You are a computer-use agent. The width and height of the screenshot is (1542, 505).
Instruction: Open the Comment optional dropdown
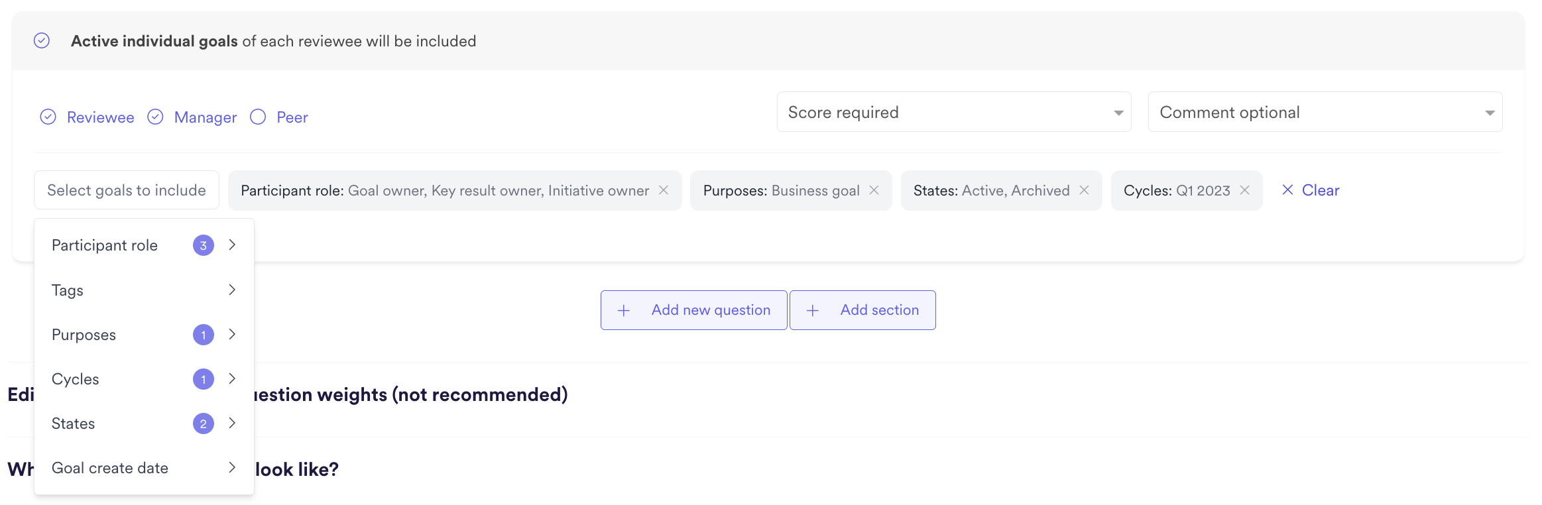(1325, 112)
